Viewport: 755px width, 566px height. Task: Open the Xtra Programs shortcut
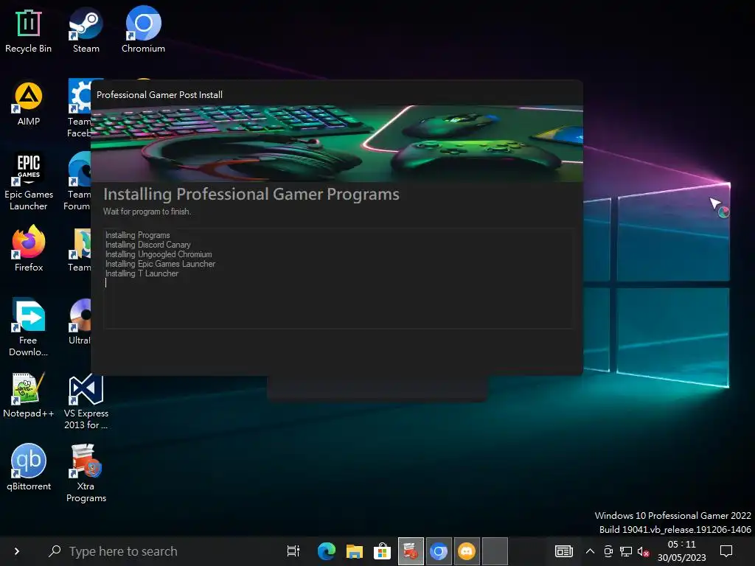(86, 474)
